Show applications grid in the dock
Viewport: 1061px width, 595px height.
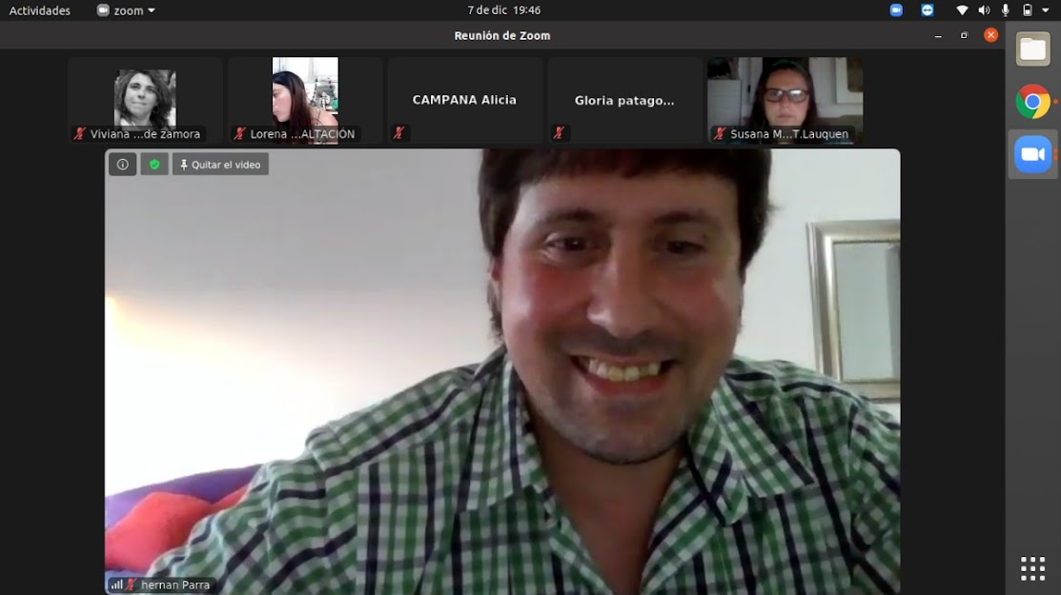(x=1032, y=568)
